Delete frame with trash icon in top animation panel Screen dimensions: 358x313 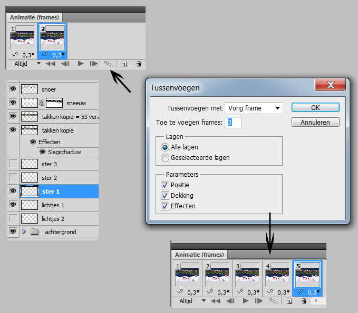pyautogui.click(x=139, y=64)
